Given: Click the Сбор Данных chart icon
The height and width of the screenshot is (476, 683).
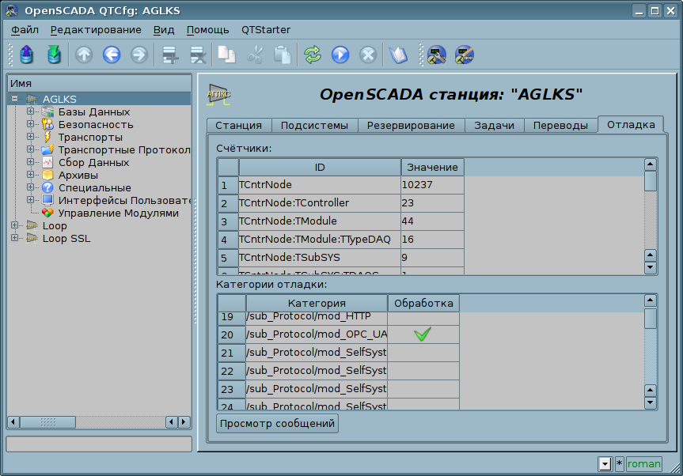Looking at the screenshot, I should (x=47, y=162).
